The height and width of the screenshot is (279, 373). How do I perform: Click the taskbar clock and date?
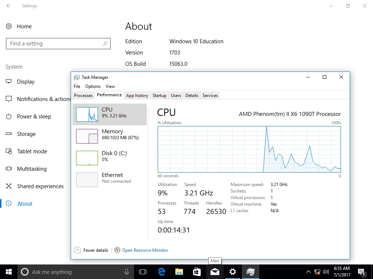tap(342, 272)
